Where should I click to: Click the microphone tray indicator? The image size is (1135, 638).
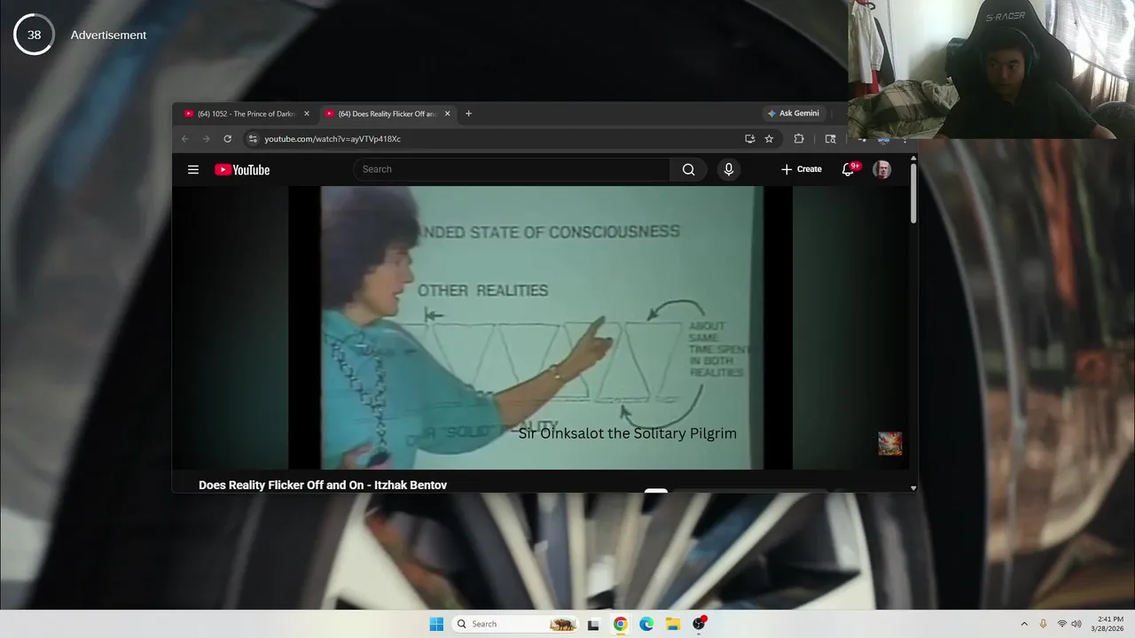(x=1043, y=624)
